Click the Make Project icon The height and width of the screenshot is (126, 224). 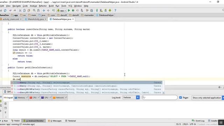(x=54, y=10)
